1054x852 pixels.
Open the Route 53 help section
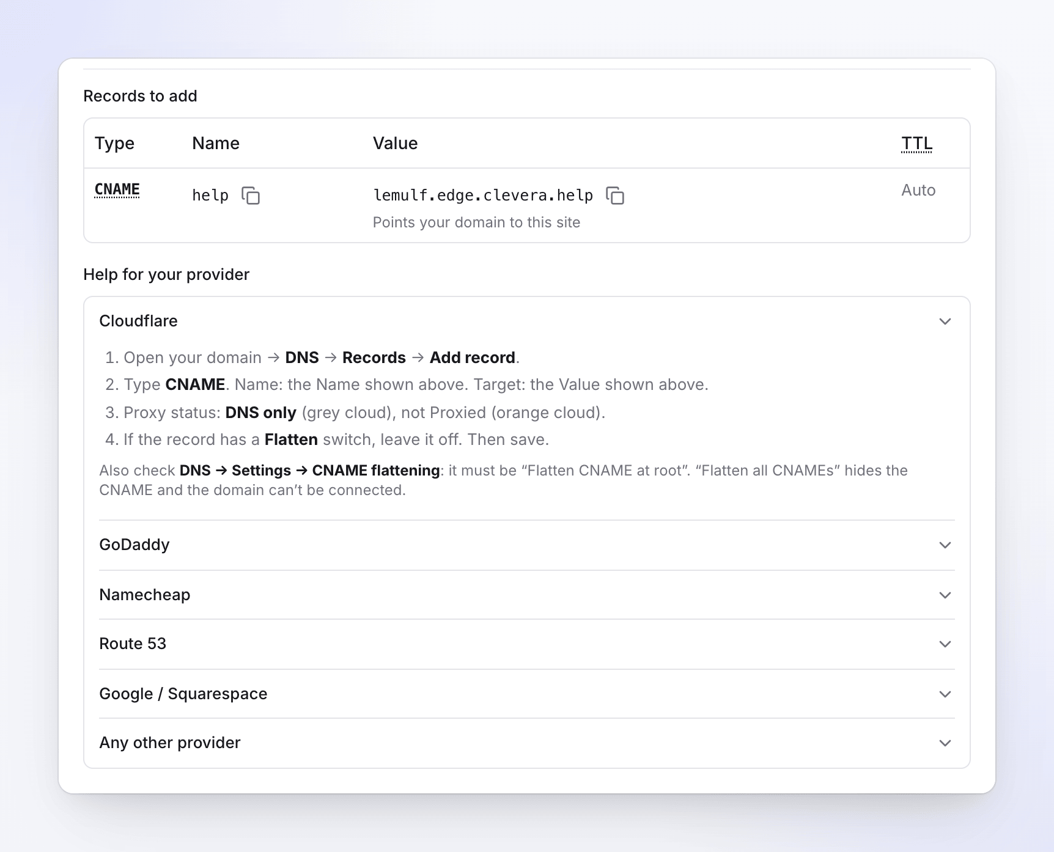click(x=527, y=644)
